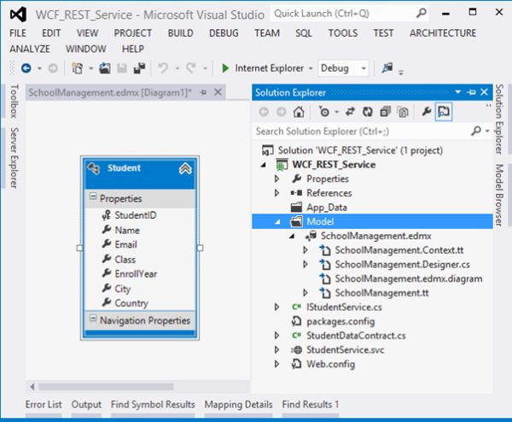This screenshot has width=512, height=422.
Task: Open the BUILD menu
Action: (x=180, y=32)
